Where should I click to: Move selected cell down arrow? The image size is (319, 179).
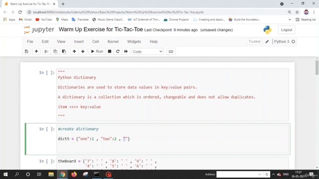pyautogui.click(x=83, y=52)
